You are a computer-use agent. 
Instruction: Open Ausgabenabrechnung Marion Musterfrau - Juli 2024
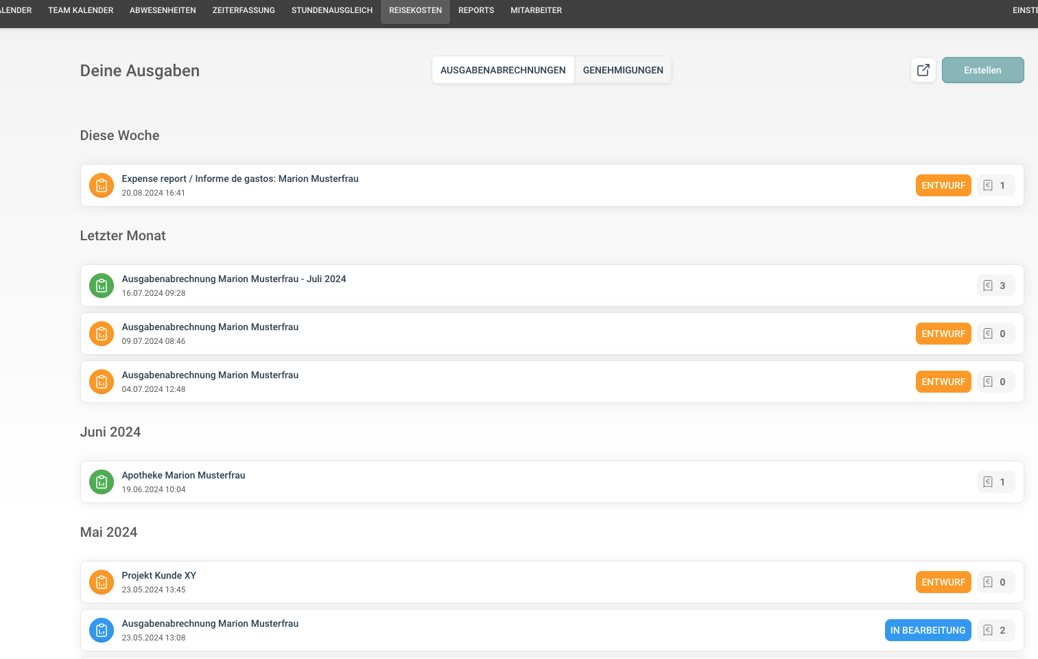point(234,279)
